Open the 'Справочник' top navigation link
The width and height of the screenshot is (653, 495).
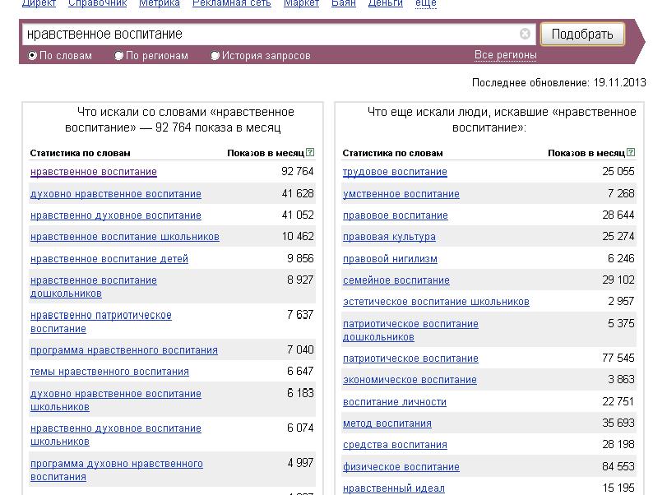coord(97,3)
